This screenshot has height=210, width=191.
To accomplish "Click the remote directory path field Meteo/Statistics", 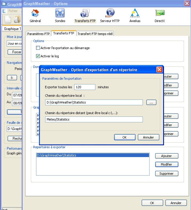I will tap(94, 119).
